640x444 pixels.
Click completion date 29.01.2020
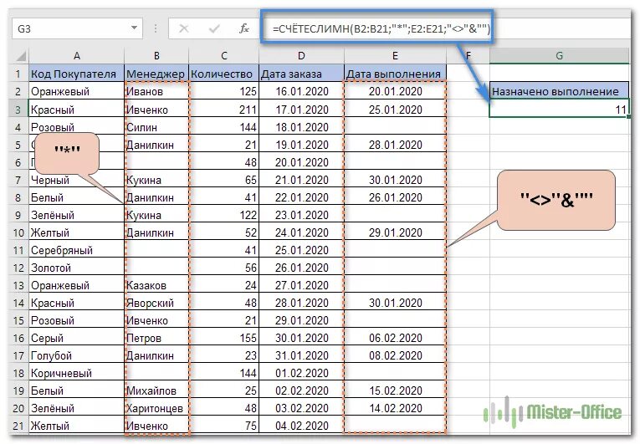click(395, 232)
